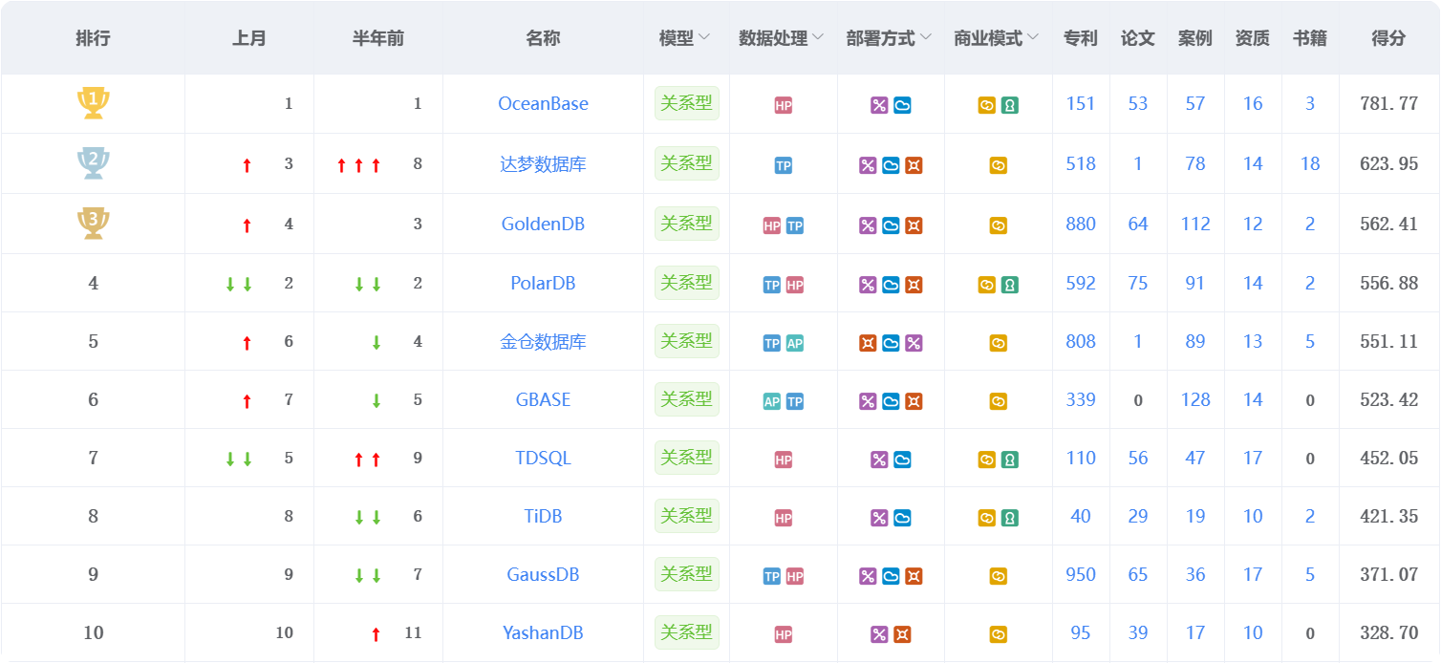Open the YashanDB database link
Image resolution: width=1441 pixels, height=663 pixels.
[x=543, y=632]
